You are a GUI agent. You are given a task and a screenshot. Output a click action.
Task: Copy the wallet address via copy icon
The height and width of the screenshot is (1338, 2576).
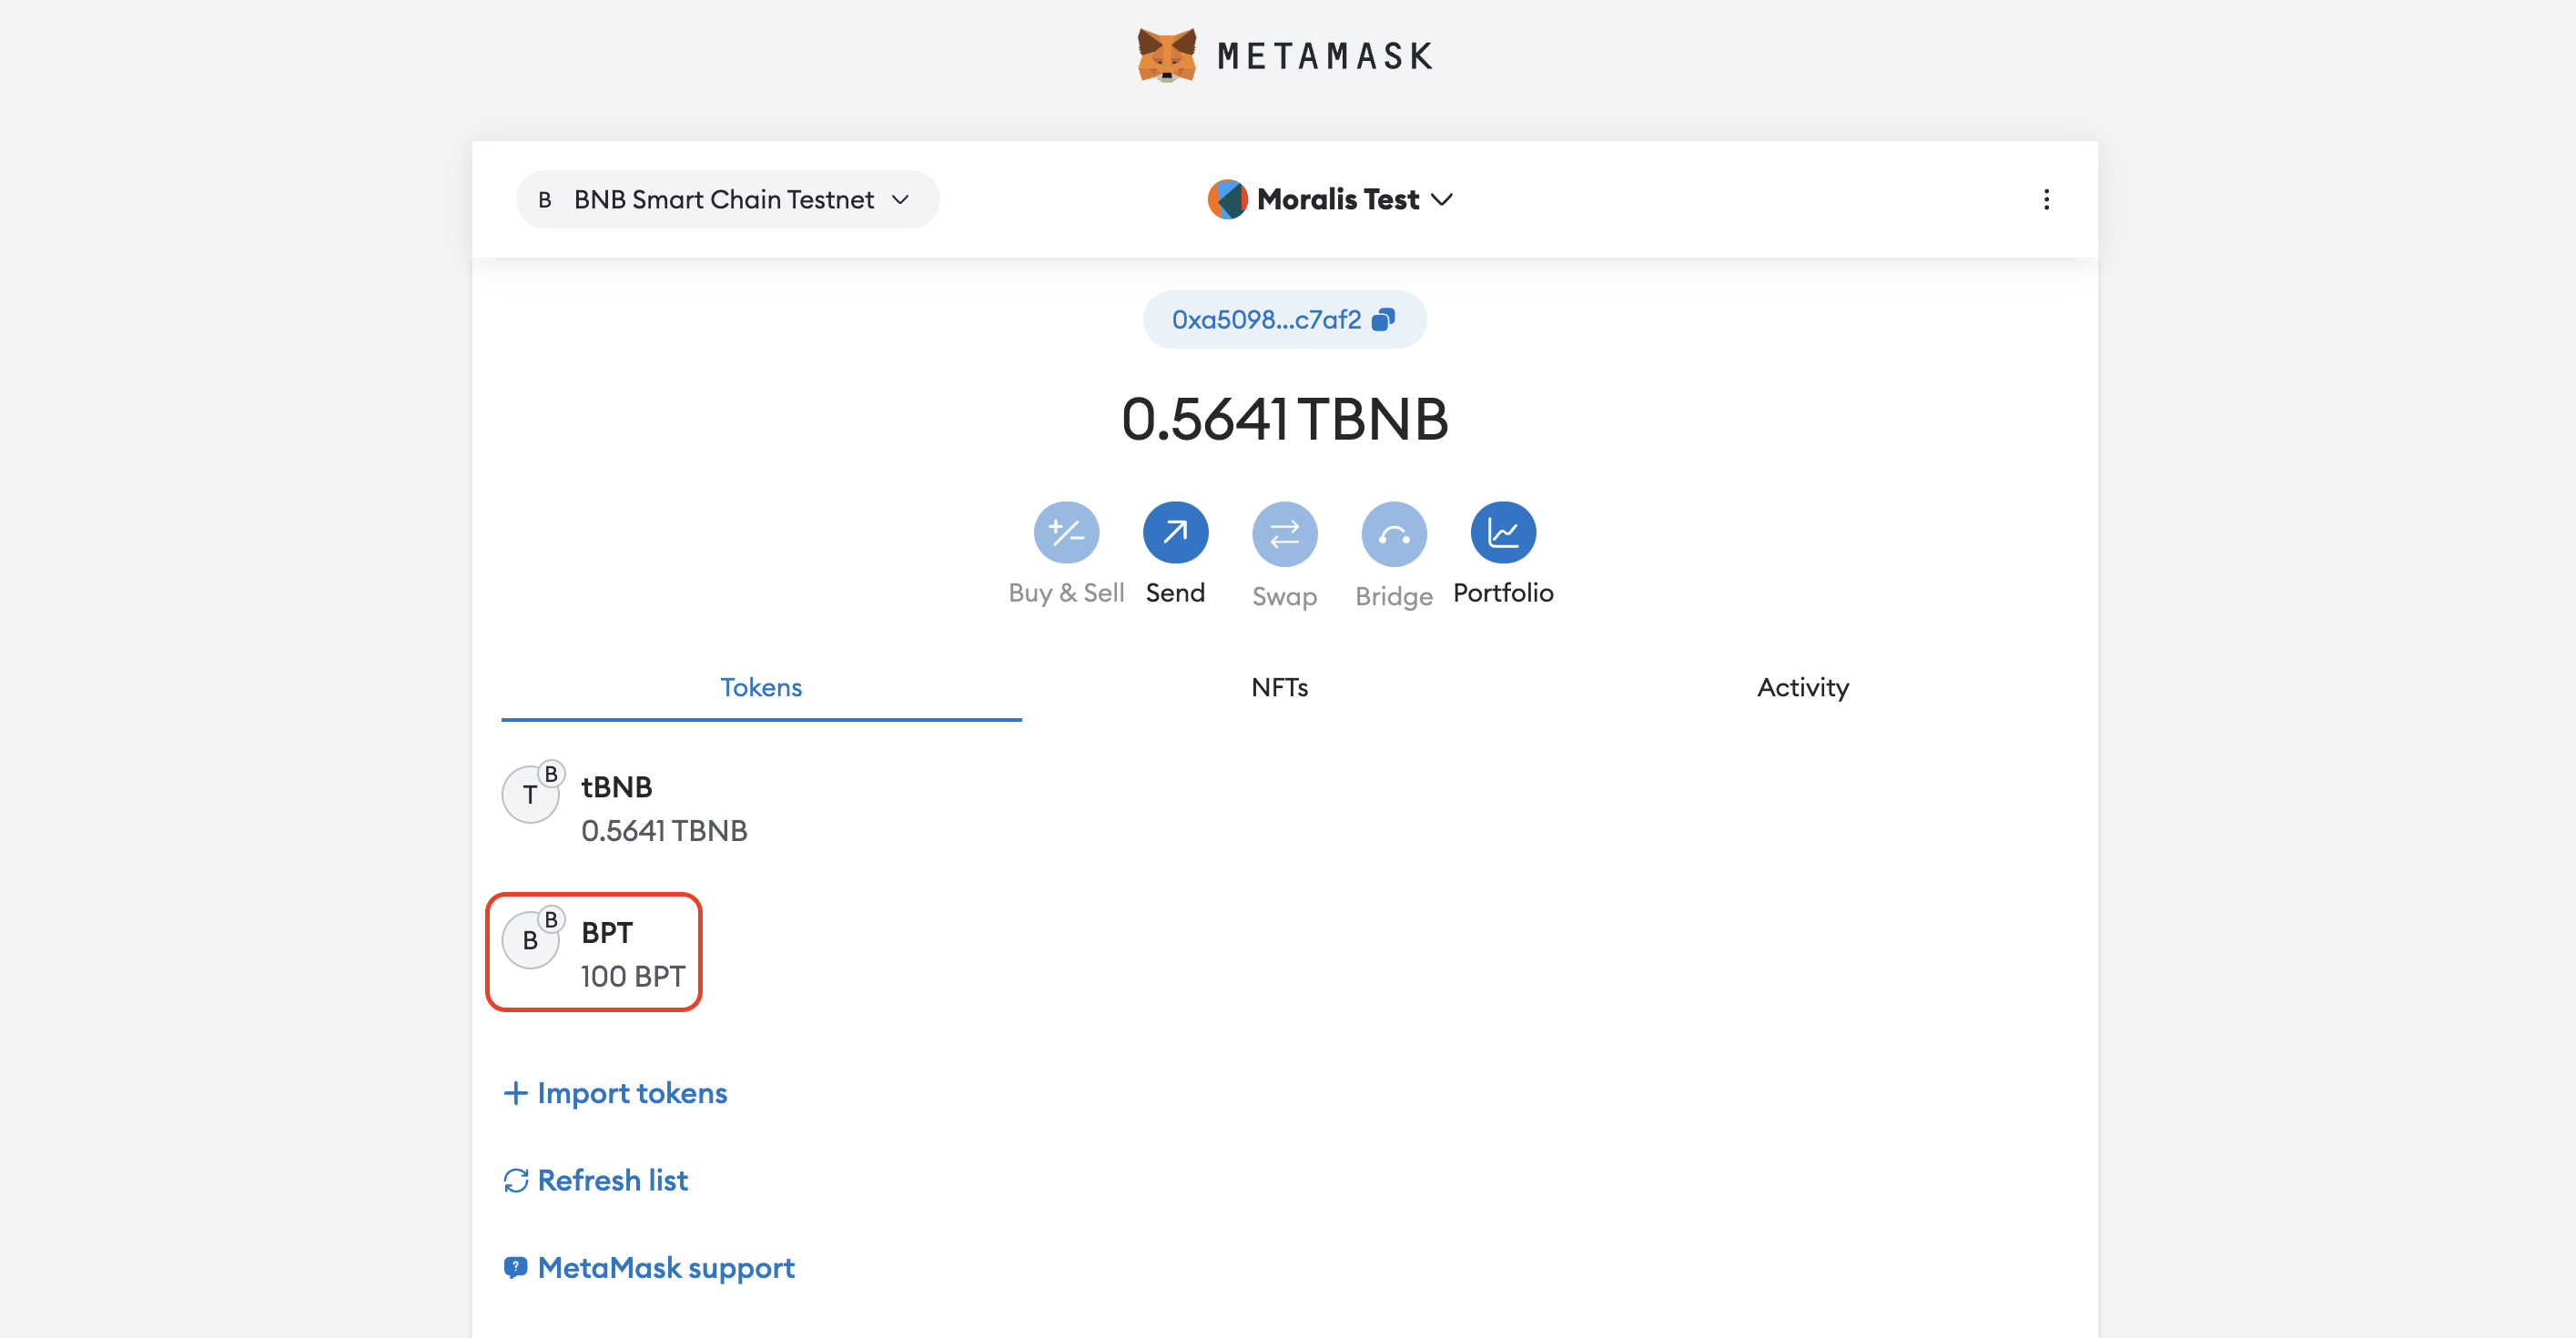click(1383, 319)
